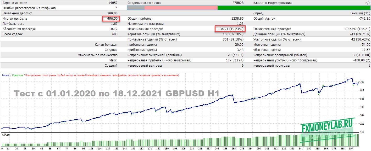Click the average profitable trade value 3.43
371x151 pixels.
tap(240, 50)
